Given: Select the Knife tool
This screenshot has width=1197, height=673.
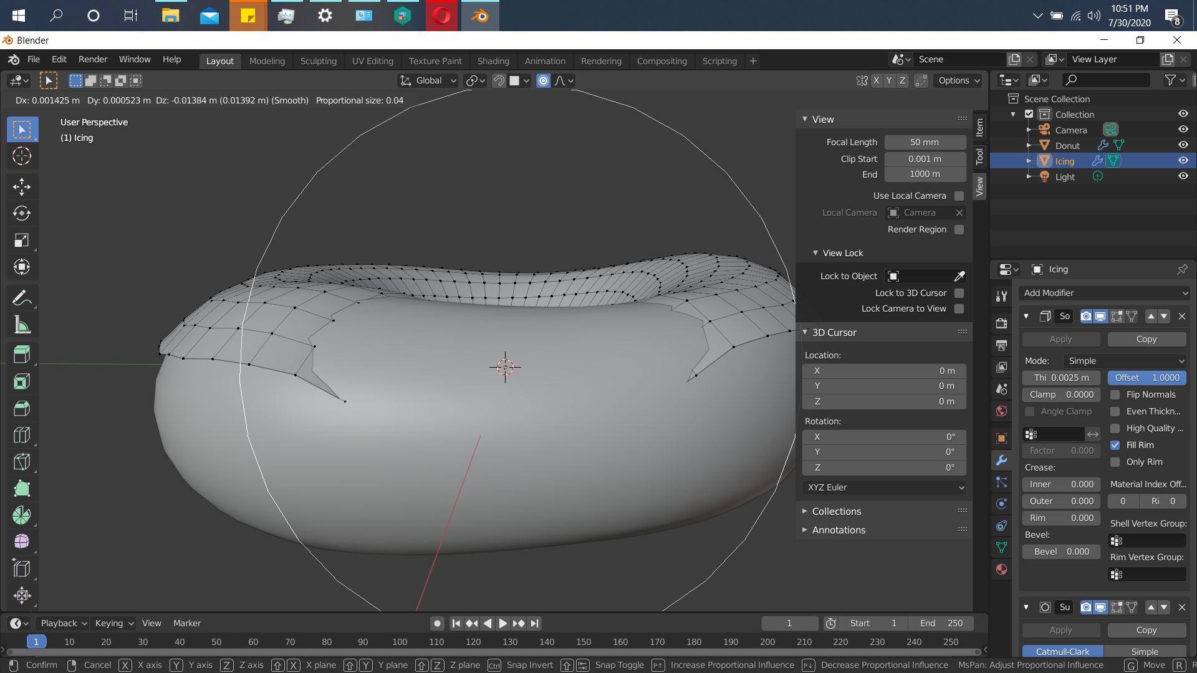Looking at the screenshot, I should coord(22,462).
